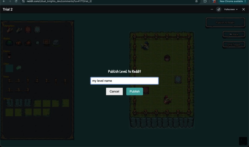249x147 pixels.
Task: Select the green bush block
Action: coord(9,43)
